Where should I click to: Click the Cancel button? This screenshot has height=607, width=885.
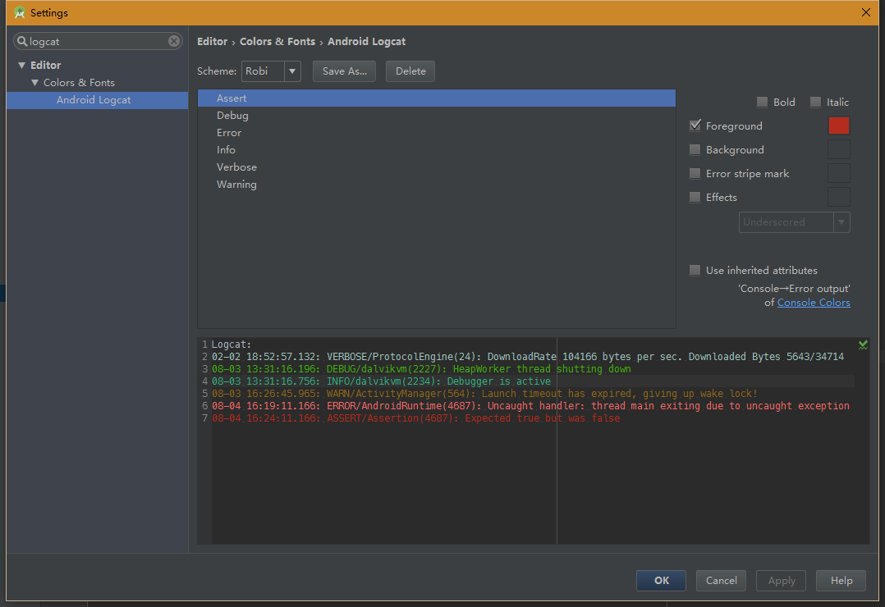(721, 581)
